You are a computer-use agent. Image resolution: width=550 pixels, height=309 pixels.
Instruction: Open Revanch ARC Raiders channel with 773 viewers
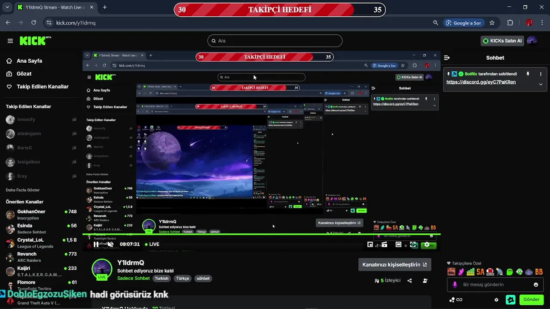click(41, 257)
